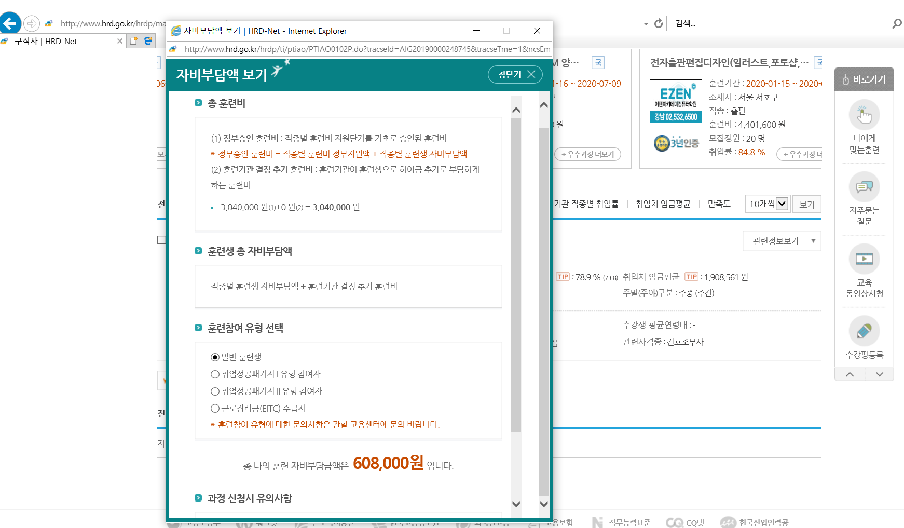Click the refresh page icon
The height and width of the screenshot is (528, 904).
[659, 23]
